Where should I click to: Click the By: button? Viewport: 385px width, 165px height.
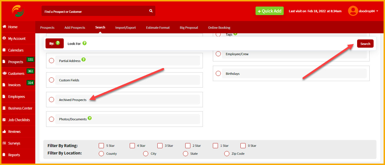[55, 44]
